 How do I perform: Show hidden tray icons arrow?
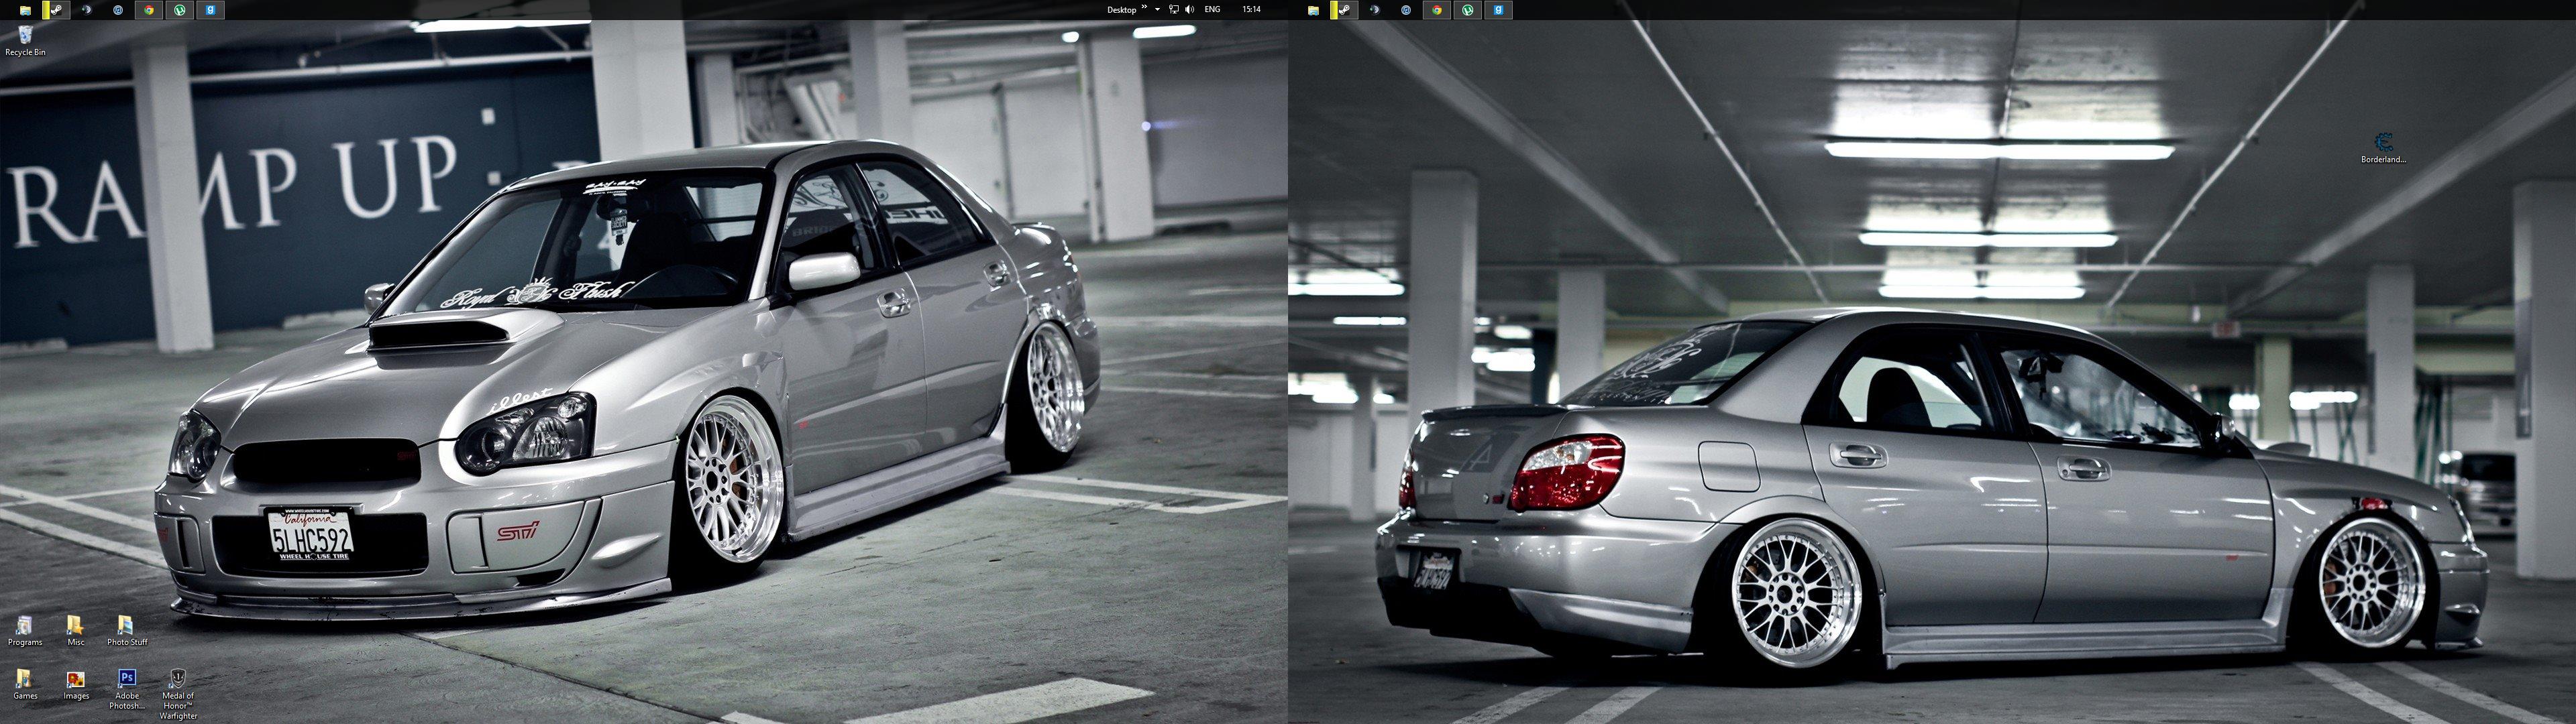click(1158, 10)
